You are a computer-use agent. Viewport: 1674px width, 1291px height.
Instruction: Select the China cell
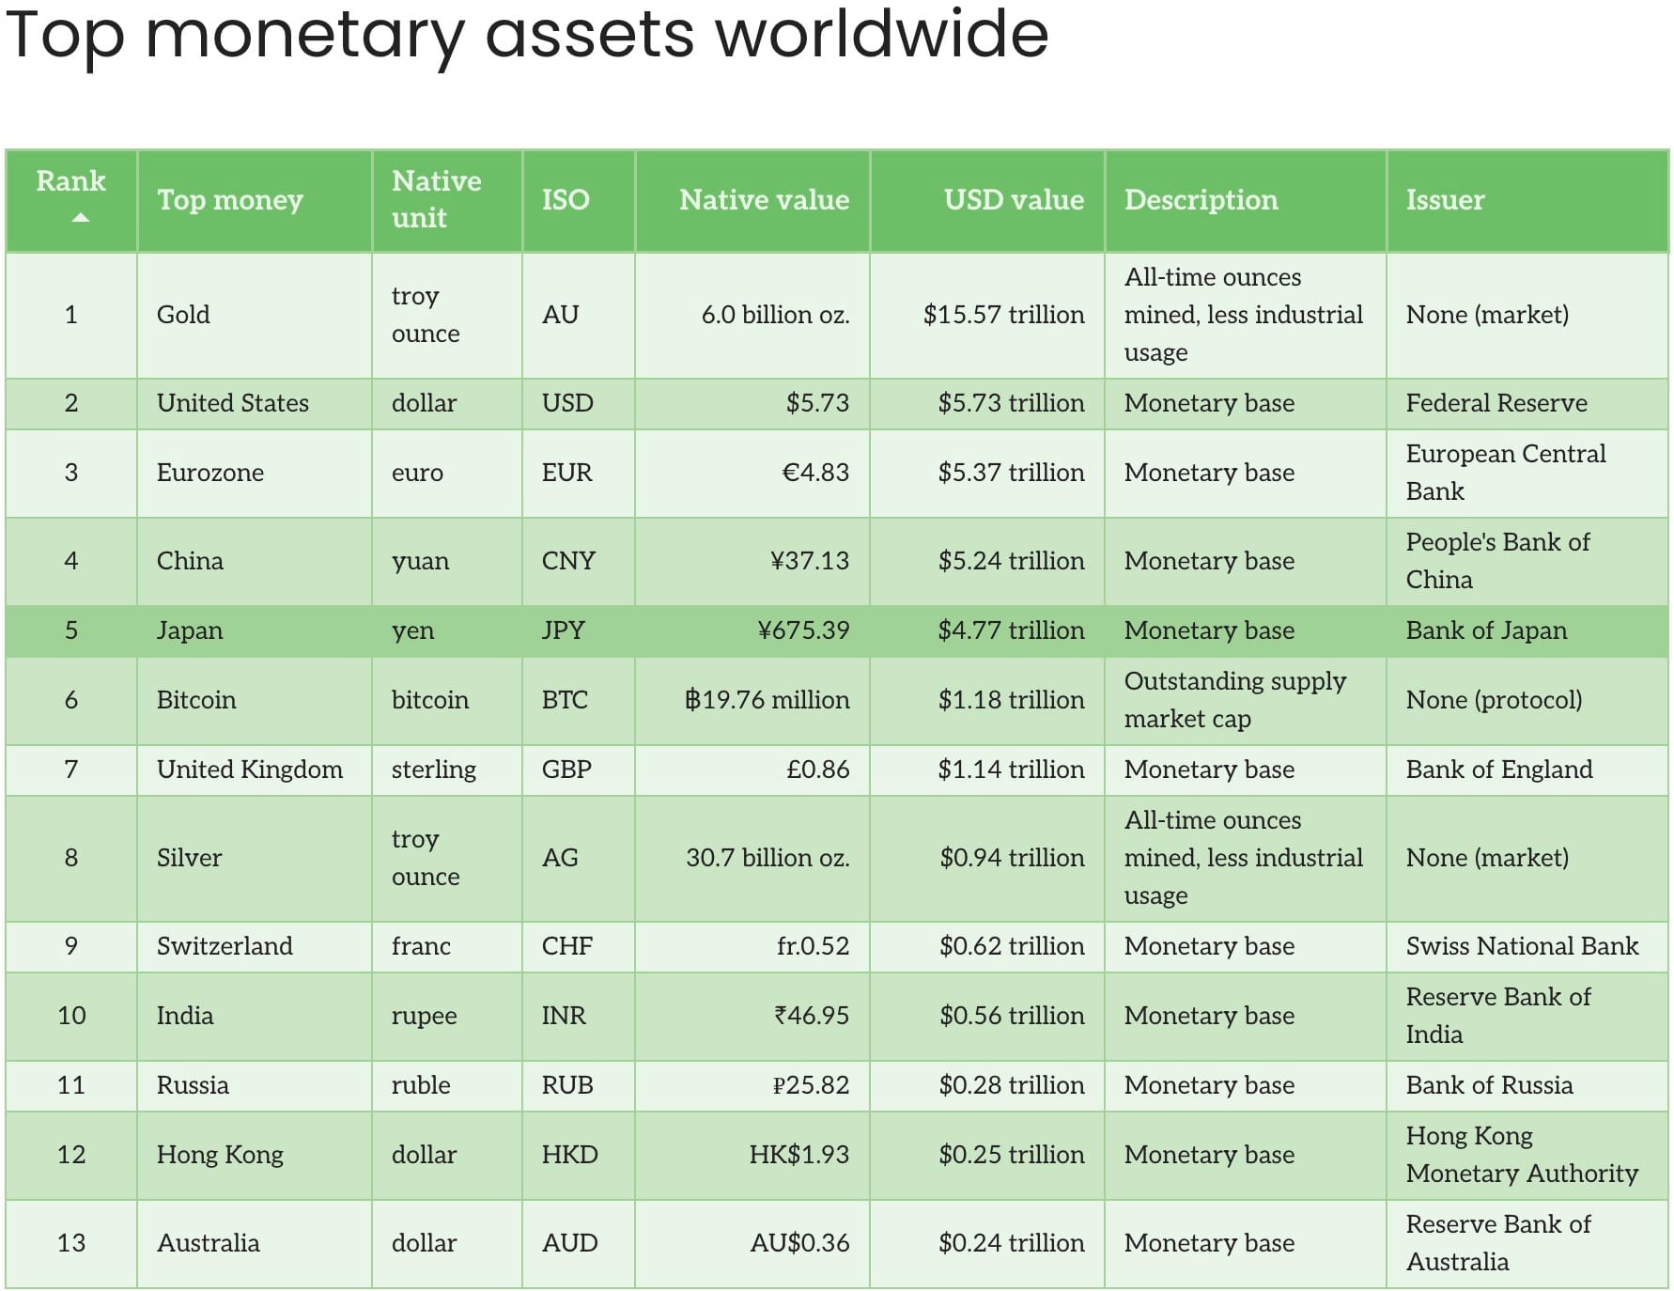254,561
